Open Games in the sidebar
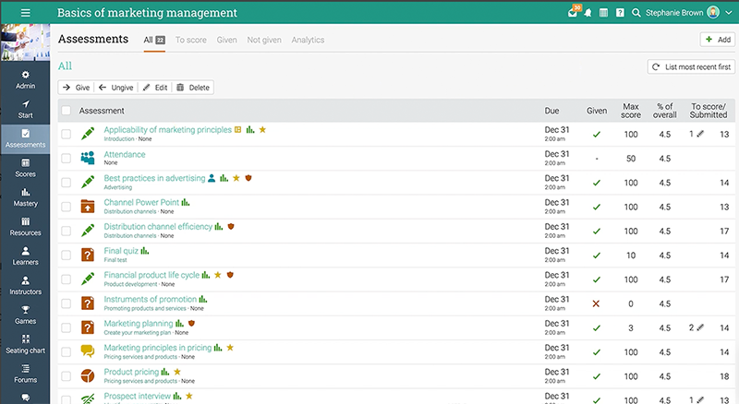The width and height of the screenshot is (739, 404). (x=26, y=315)
